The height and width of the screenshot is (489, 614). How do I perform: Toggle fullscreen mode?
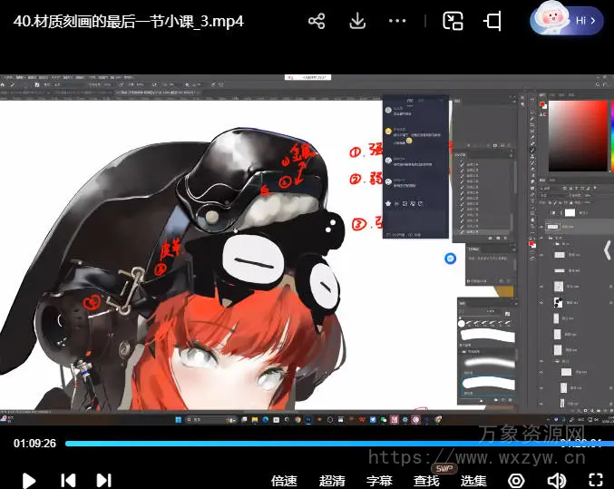tap(596, 480)
